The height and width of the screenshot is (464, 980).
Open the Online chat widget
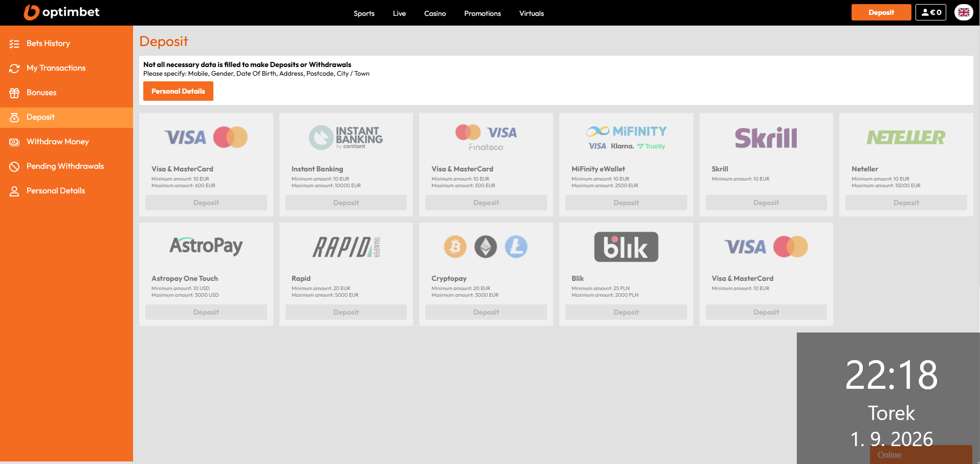click(921, 454)
